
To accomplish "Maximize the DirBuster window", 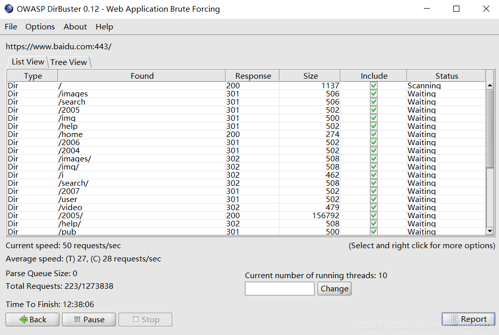I will coord(456,9).
